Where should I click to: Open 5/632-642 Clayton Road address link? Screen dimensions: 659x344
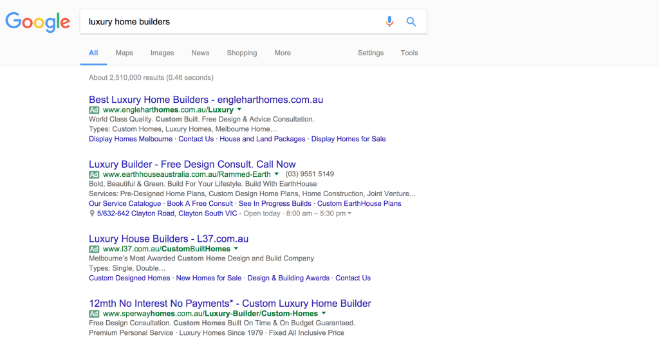point(167,213)
